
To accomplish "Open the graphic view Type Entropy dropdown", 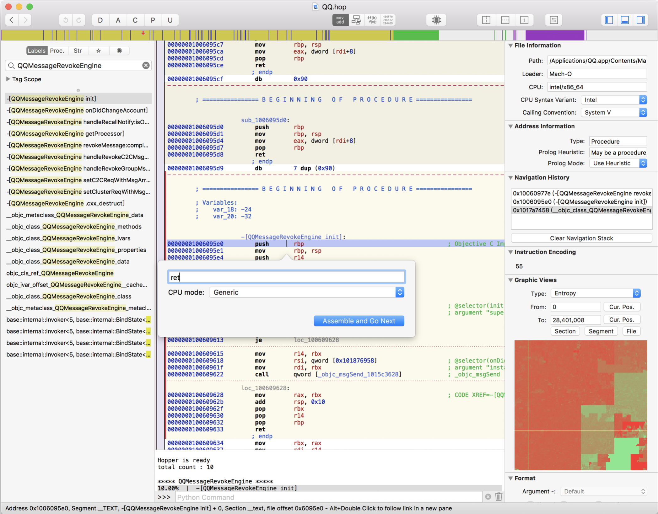I will click(596, 293).
